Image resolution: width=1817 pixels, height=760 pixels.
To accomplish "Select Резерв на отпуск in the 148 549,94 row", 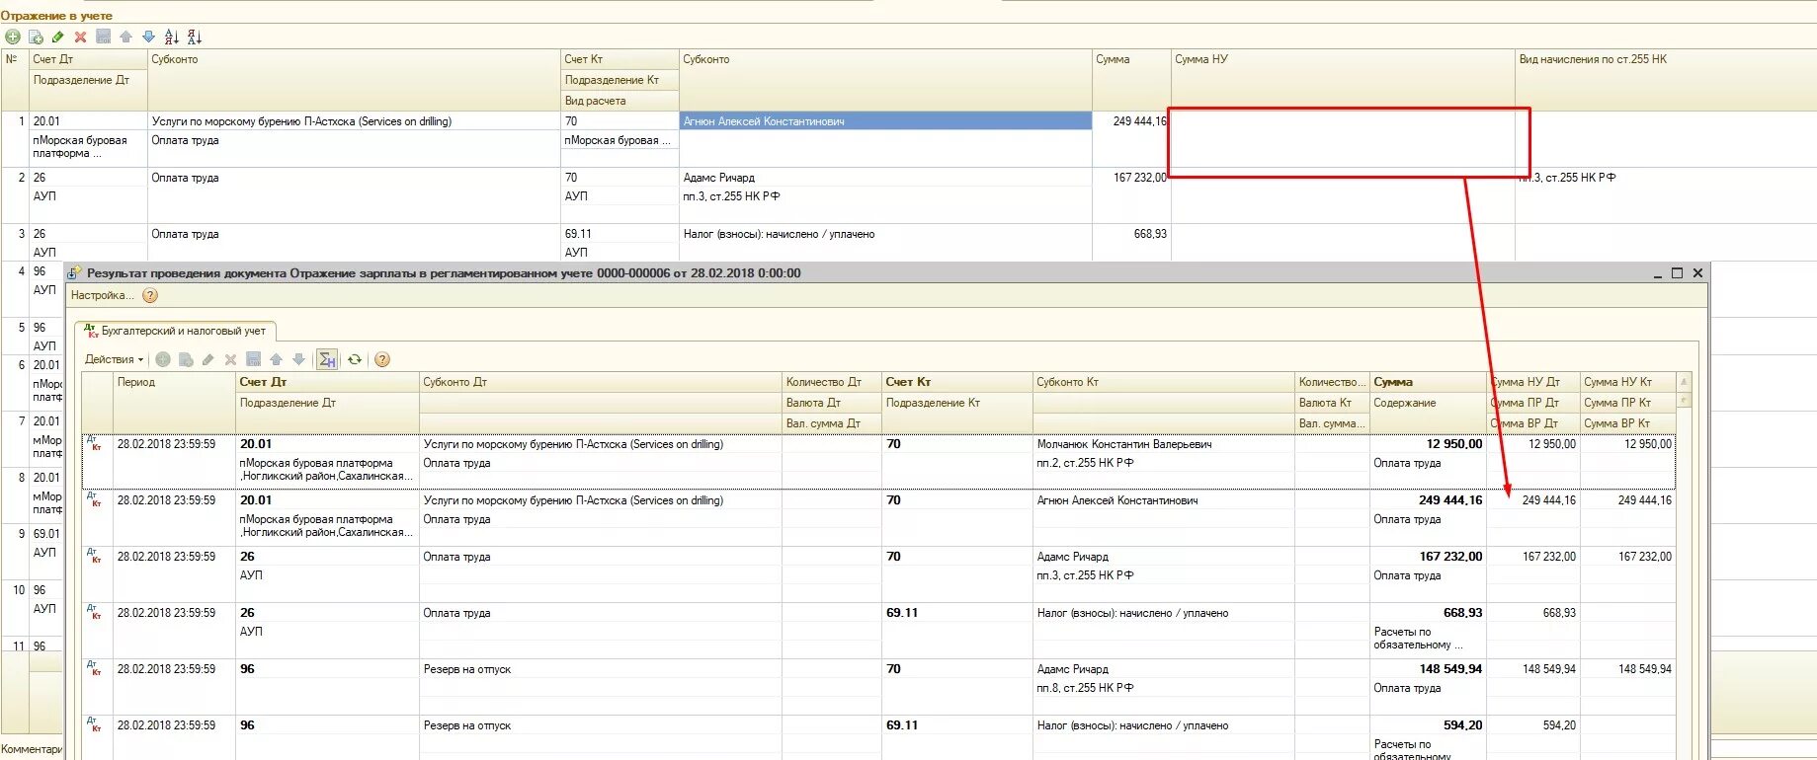I will click(467, 669).
